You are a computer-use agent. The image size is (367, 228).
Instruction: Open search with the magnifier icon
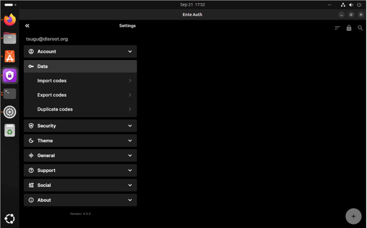[360, 28]
